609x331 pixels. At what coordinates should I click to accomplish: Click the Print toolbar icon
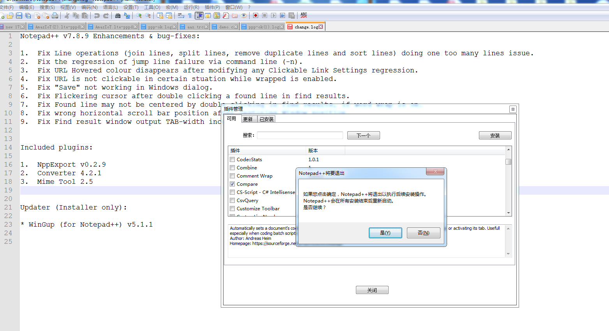(x=55, y=16)
